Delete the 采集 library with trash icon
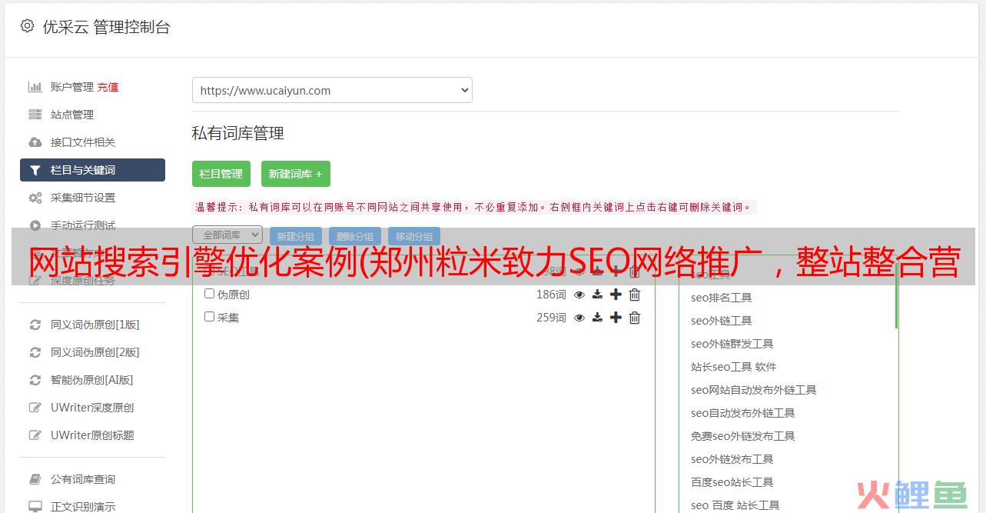986x513 pixels. click(635, 318)
